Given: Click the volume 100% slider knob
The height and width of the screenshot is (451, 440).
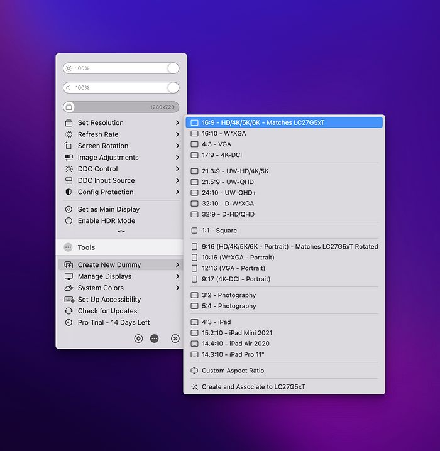Looking at the screenshot, I should (173, 88).
